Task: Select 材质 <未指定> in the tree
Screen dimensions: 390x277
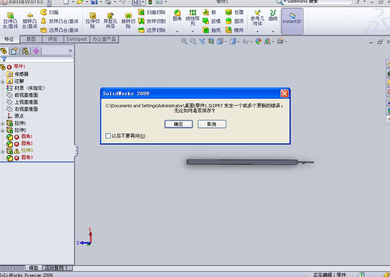Action: click(x=26, y=88)
